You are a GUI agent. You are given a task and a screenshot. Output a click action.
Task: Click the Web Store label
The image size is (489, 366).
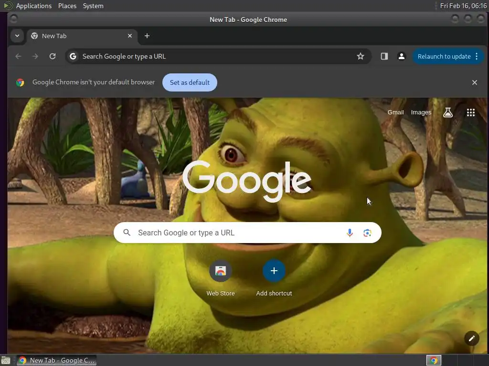[x=221, y=293]
